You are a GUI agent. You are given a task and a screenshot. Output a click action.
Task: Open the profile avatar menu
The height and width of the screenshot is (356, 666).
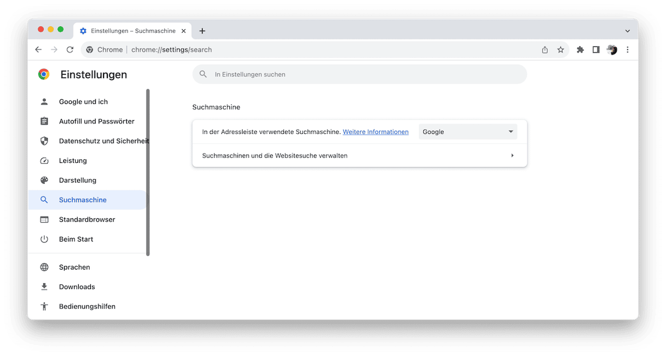tap(612, 50)
